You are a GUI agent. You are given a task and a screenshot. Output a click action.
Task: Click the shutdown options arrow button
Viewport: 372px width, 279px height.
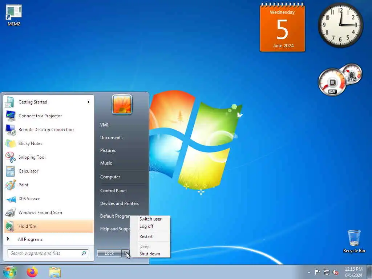(x=126, y=253)
